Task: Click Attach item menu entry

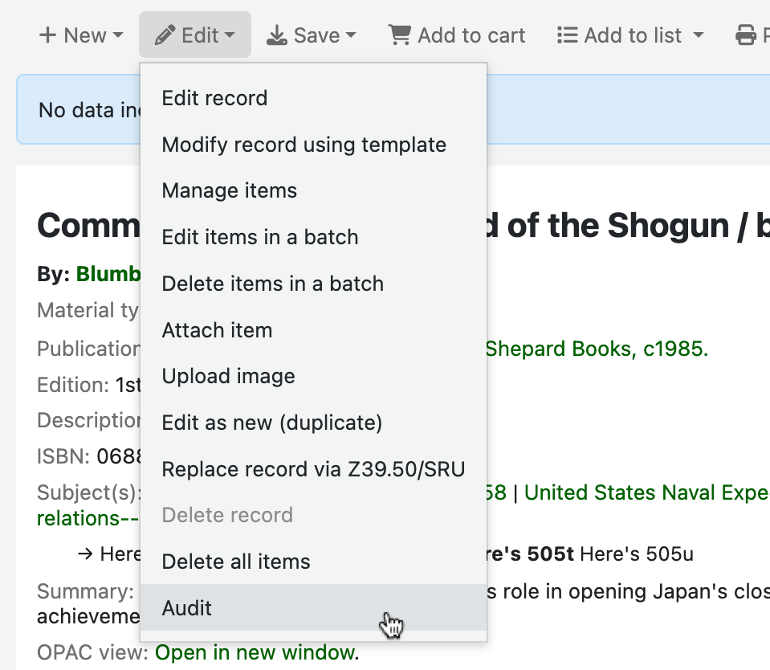Action: click(217, 330)
